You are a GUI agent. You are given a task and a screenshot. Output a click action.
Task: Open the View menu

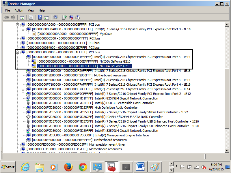(x=31, y=10)
